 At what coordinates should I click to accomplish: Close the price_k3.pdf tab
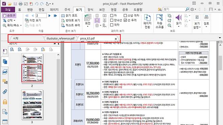116,39
